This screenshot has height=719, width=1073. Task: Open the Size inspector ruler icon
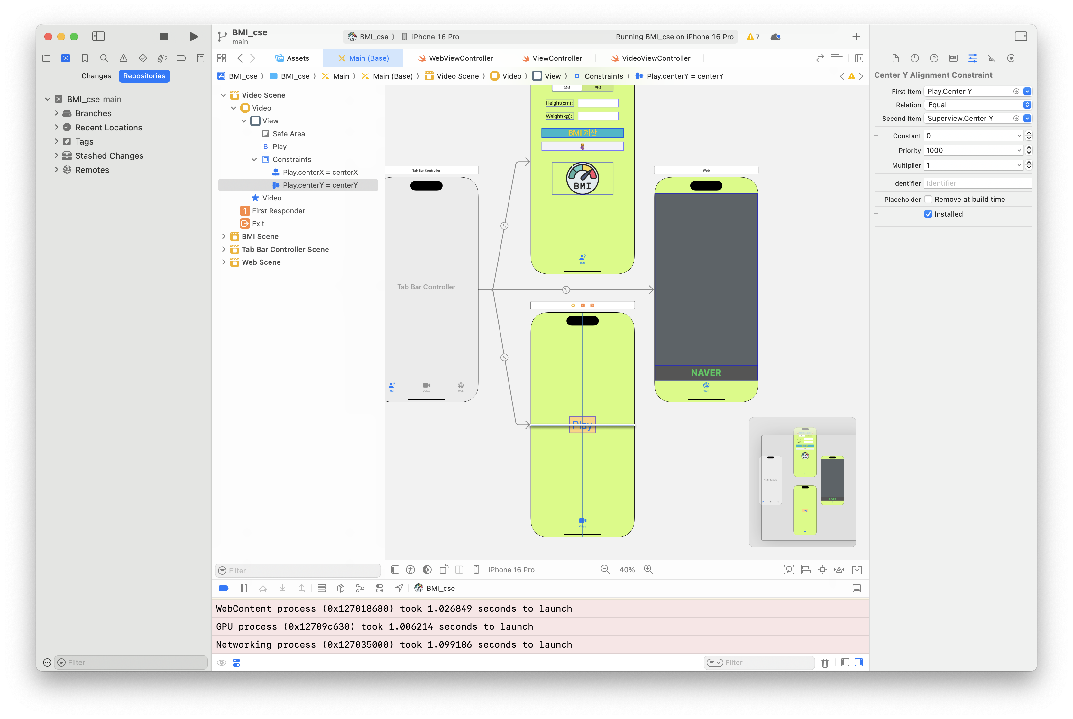pyautogui.click(x=991, y=58)
